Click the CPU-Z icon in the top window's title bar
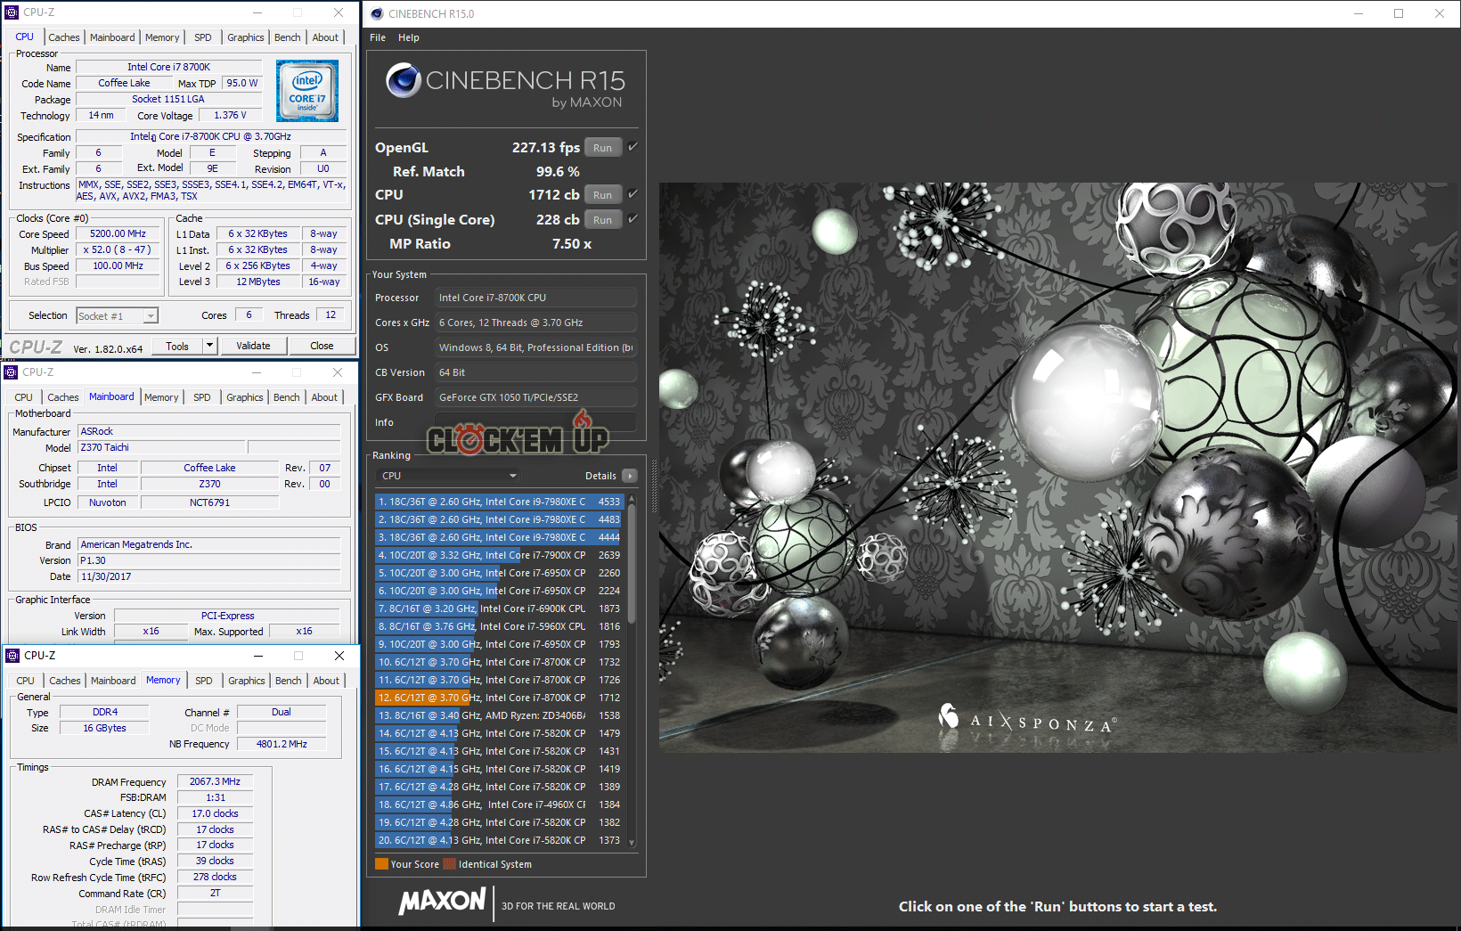This screenshot has height=931, width=1461. pos(12,12)
